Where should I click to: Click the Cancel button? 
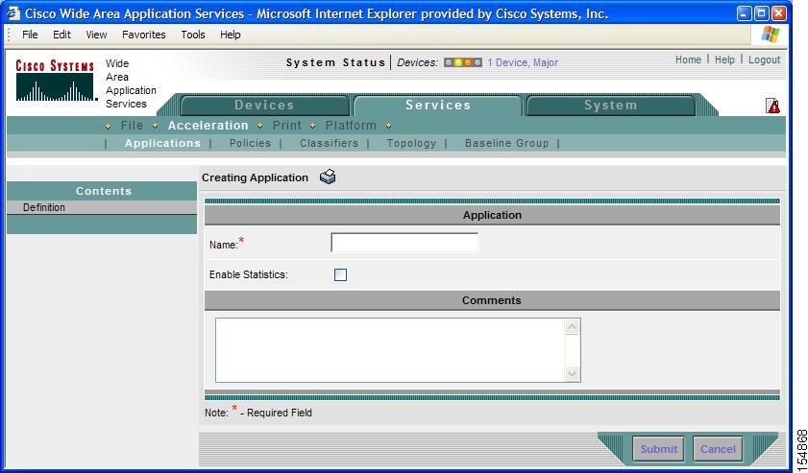point(718,449)
